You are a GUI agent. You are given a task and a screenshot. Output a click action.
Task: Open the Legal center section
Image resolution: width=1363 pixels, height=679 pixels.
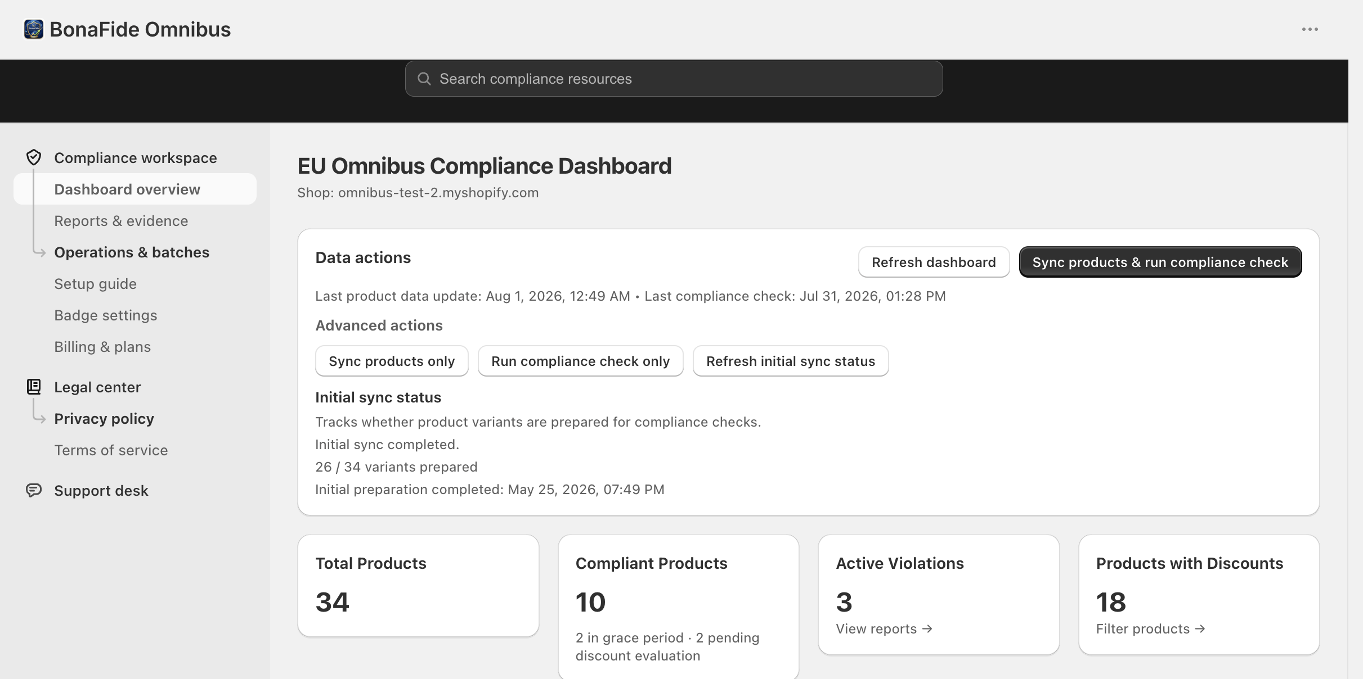(x=97, y=387)
